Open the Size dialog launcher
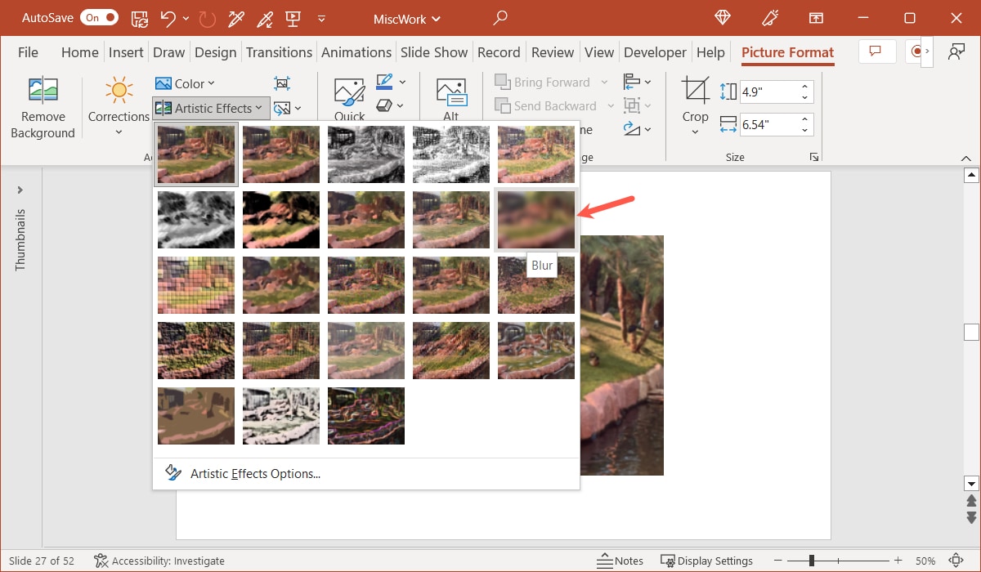The height and width of the screenshot is (572, 981). 813,157
